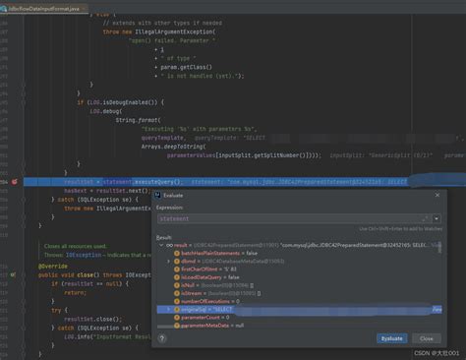Click the field icon next to parameterMetaData
The image size is (466, 360).
click(x=177, y=326)
